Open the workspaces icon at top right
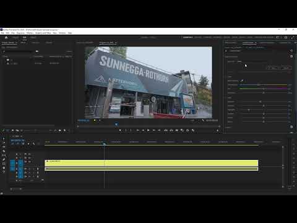Viewport: 297px width, 223px height. 278,37
